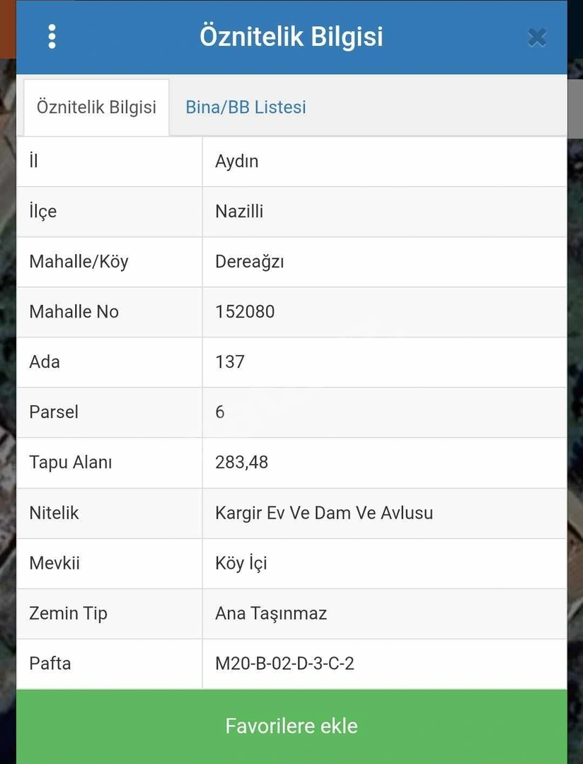
Task: Click the Mahalle/Köy row label
Action: click(79, 262)
